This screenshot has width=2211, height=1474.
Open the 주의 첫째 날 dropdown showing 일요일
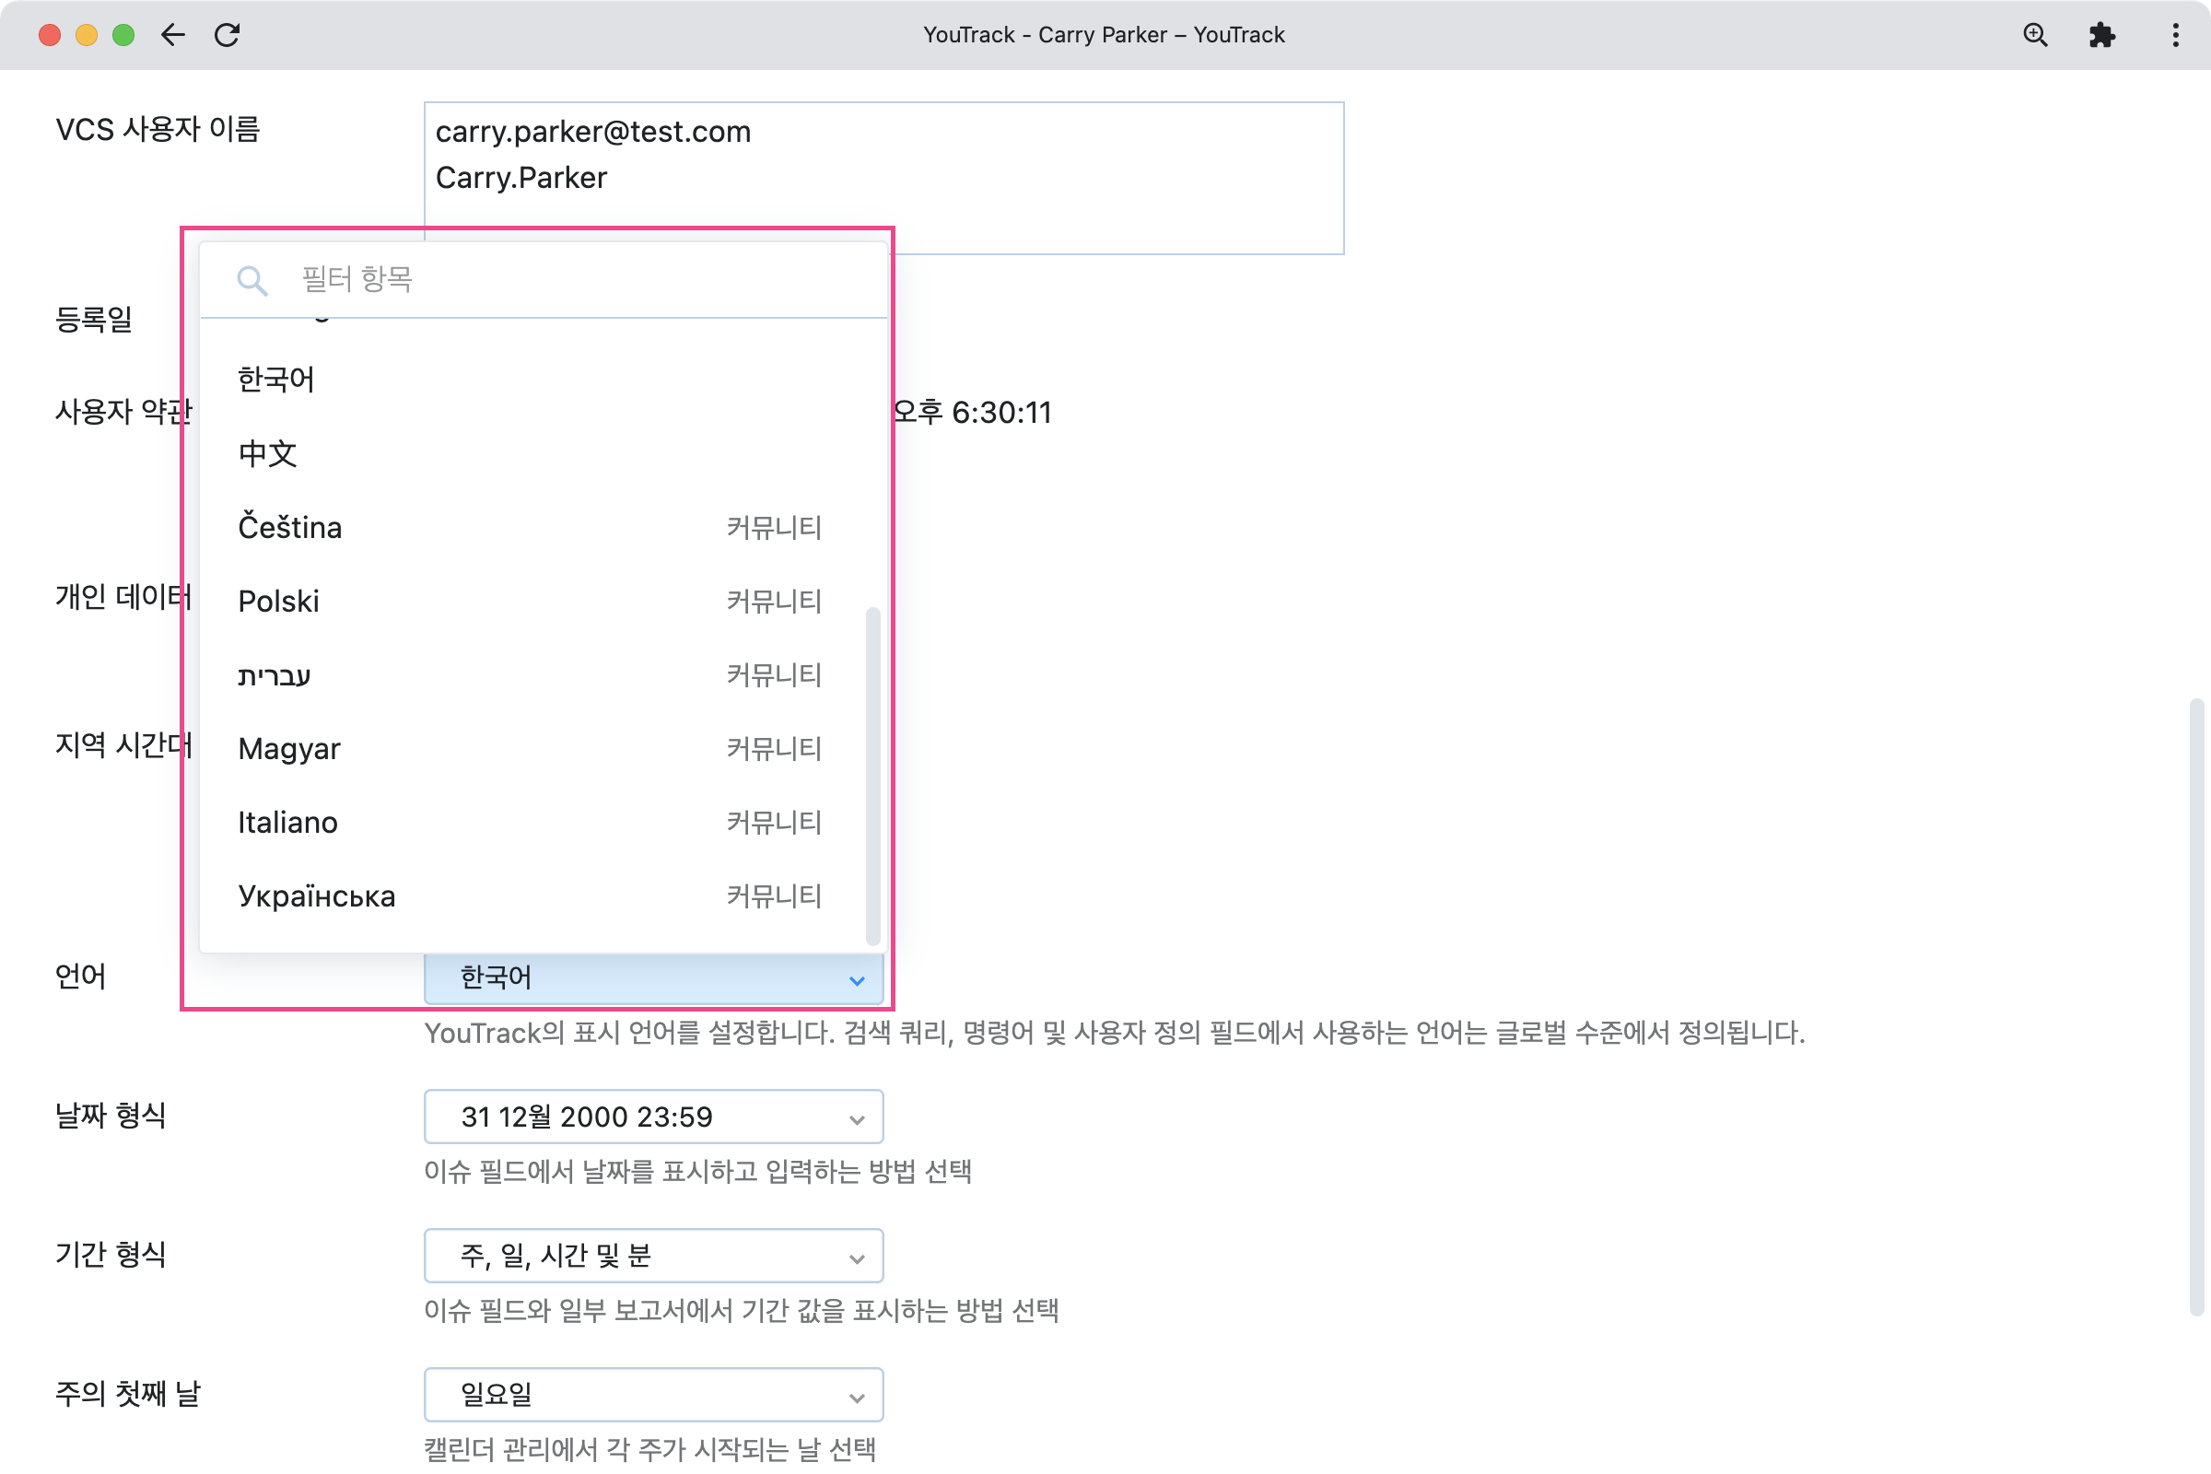tap(652, 1395)
